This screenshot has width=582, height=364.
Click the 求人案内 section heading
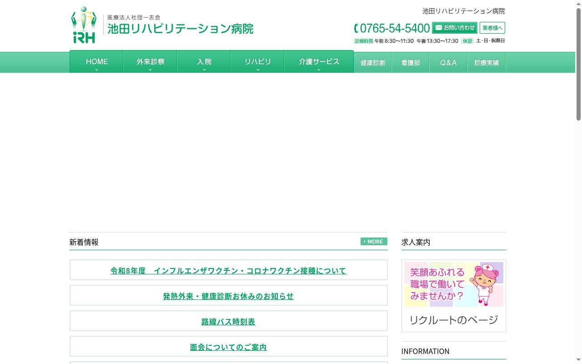(x=416, y=243)
